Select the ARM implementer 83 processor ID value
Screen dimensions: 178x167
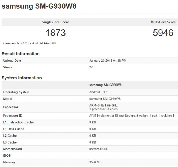132,116
